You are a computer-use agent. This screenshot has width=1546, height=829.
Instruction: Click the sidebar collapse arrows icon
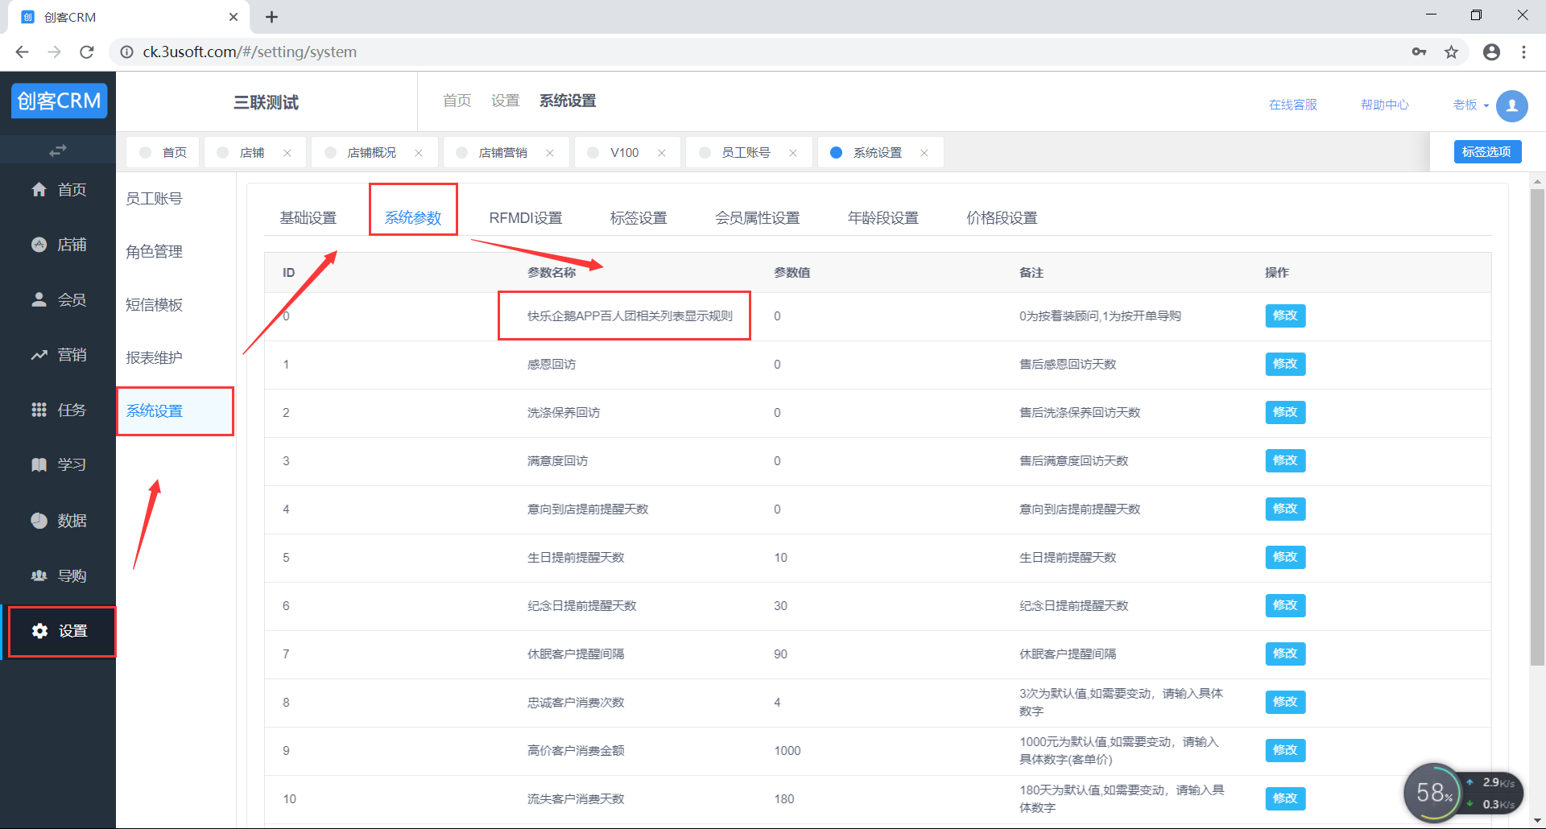58,151
